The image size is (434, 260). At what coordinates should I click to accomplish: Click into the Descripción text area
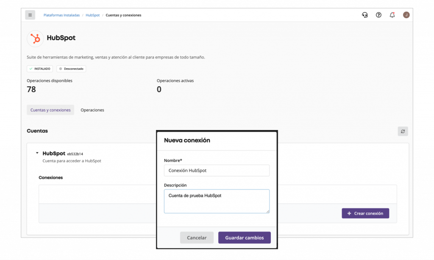click(217, 201)
